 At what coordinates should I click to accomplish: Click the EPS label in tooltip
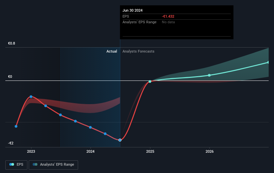125,16
